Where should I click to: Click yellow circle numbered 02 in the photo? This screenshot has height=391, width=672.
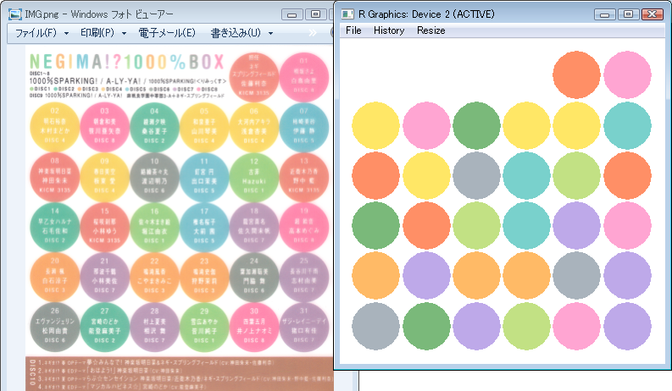54,127
